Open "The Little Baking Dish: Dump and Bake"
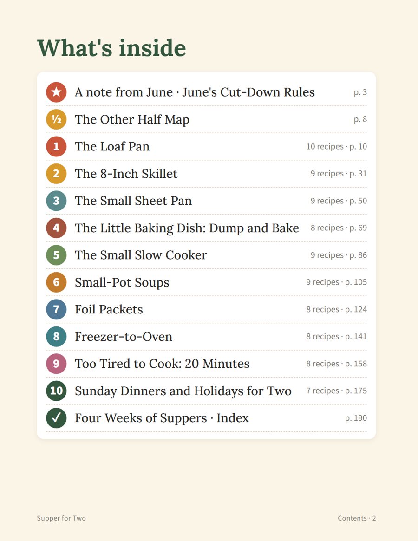 [187, 228]
